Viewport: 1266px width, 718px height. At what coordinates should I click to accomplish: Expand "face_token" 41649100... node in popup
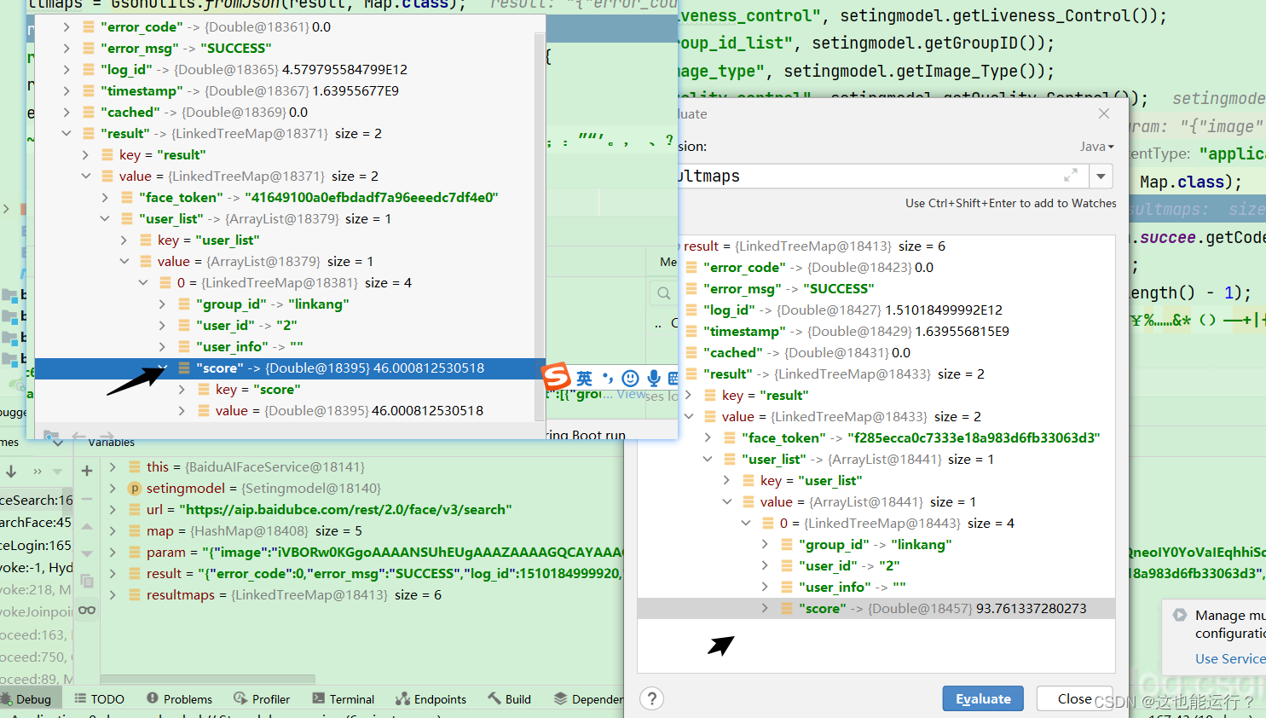pyautogui.click(x=105, y=198)
